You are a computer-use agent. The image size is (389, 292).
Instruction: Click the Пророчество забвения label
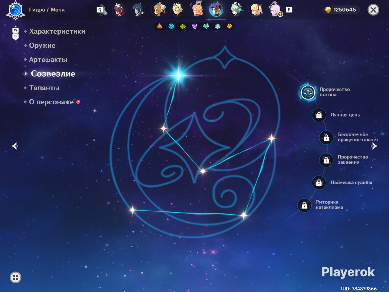[353, 160]
